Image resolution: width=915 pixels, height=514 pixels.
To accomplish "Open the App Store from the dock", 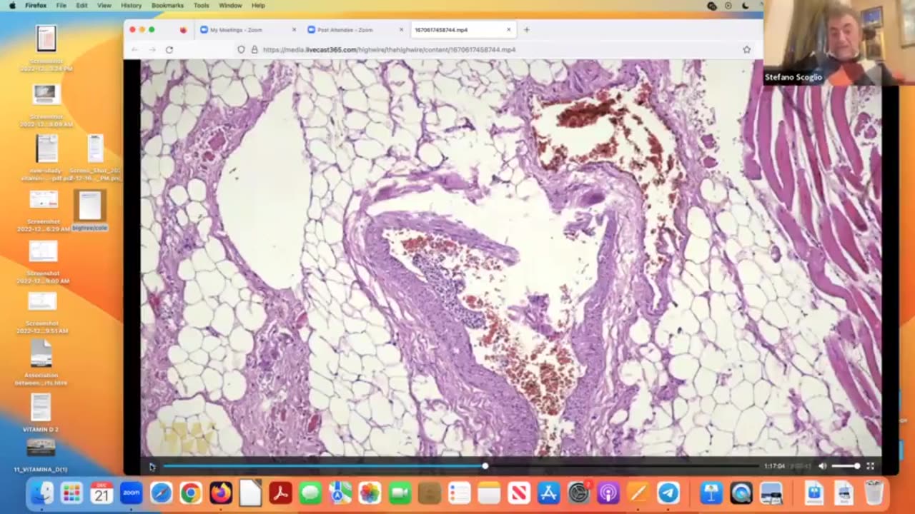I will click(548, 493).
